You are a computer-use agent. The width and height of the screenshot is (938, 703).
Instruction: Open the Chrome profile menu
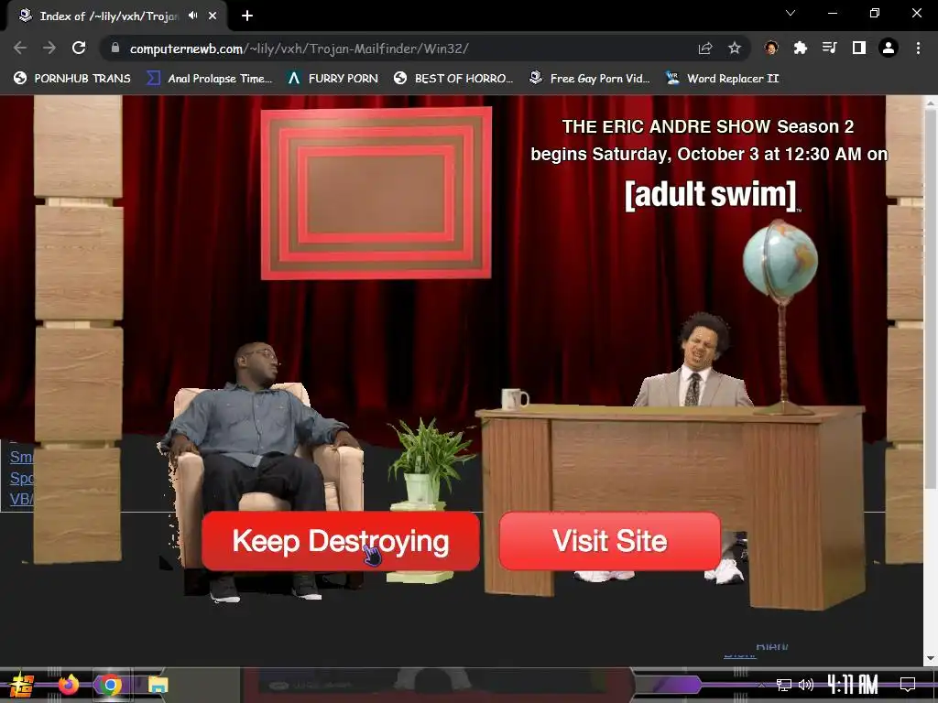889,48
